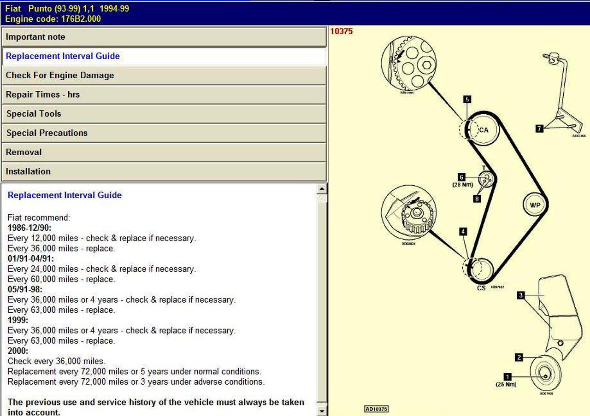Select callout number 3 on timing cover
590x416 pixels.
pos(520,295)
